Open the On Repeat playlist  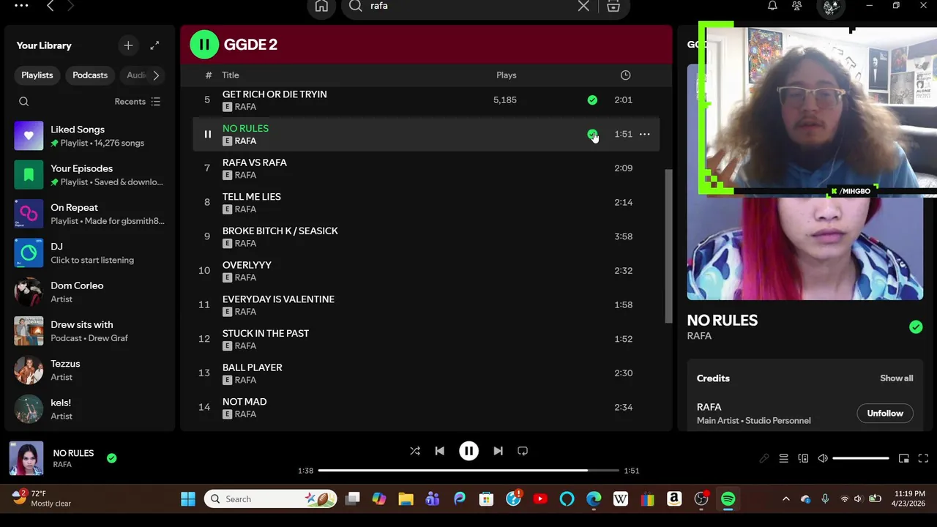[90, 214]
